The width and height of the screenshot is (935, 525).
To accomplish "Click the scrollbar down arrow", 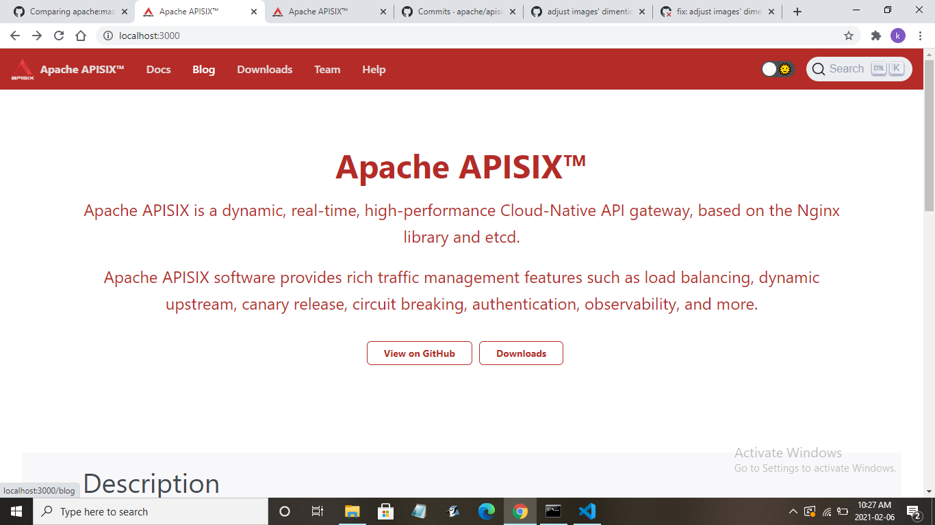I will pyautogui.click(x=929, y=491).
